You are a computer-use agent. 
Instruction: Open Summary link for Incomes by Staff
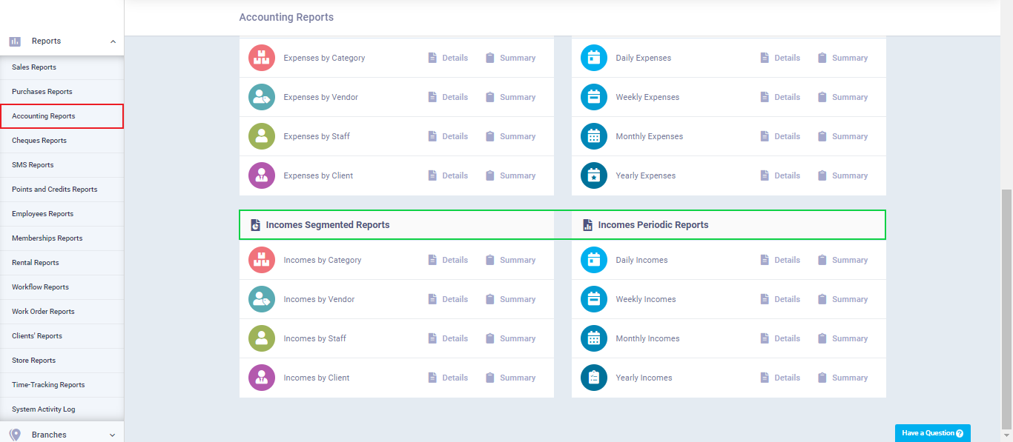coord(510,338)
